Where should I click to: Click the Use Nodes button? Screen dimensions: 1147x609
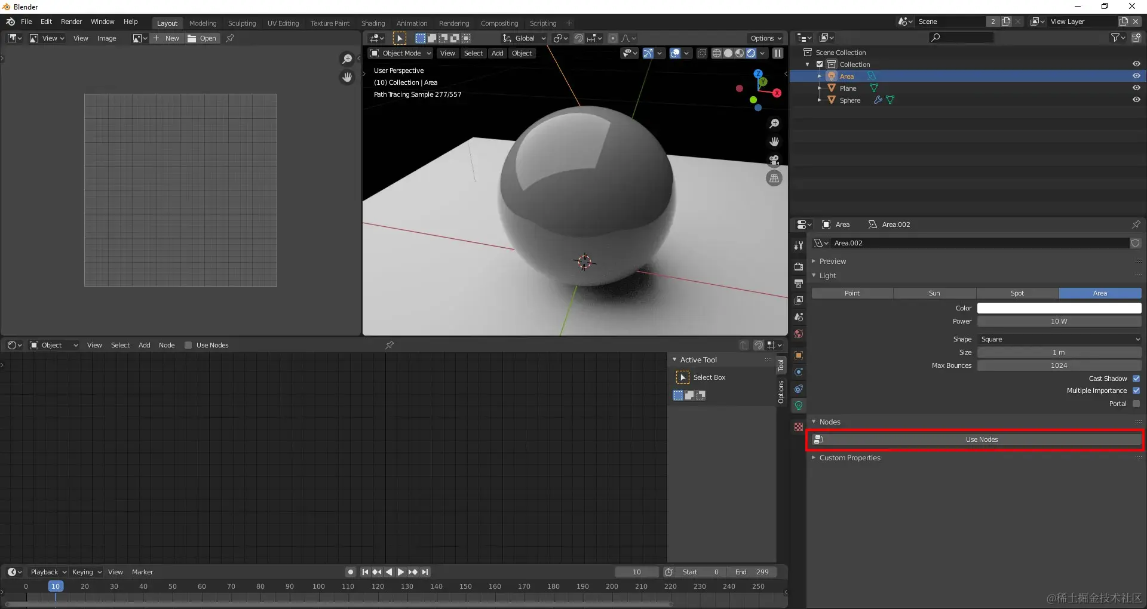[981, 439]
